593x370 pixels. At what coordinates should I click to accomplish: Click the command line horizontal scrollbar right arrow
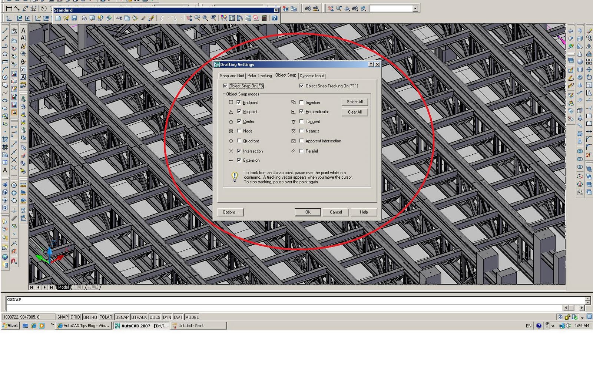tap(582, 308)
